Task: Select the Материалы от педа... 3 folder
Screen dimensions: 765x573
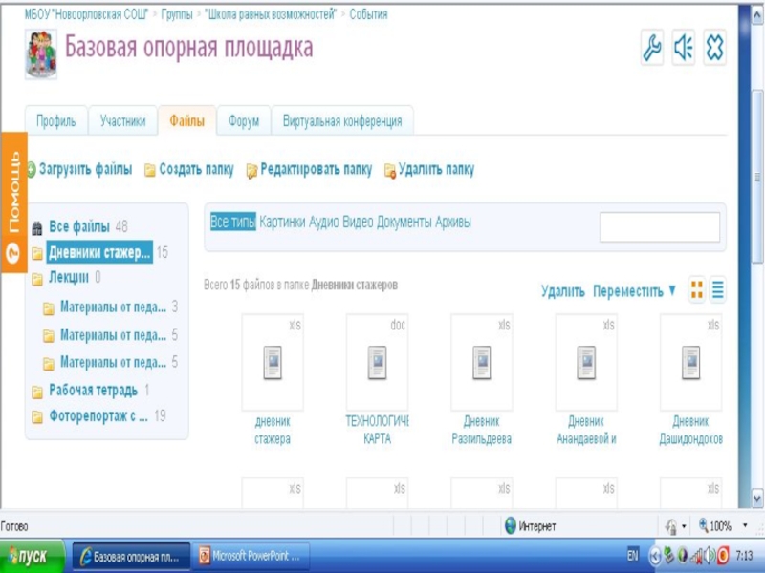Action: coord(113,307)
